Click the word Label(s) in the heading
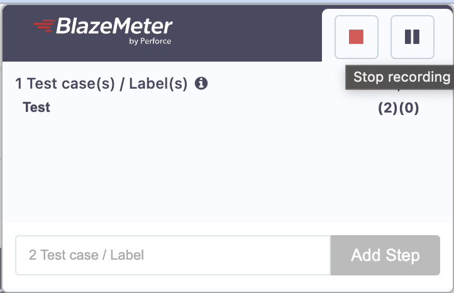The width and height of the screenshot is (454, 293). 158,84
